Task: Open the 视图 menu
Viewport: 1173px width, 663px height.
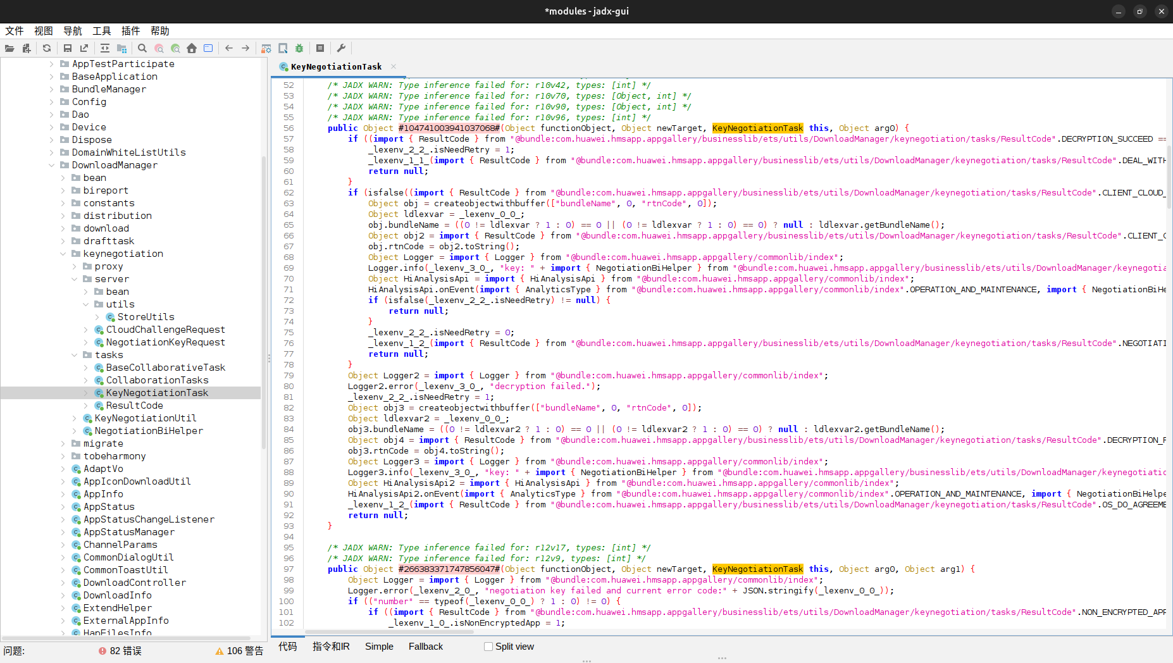Action: pyautogui.click(x=44, y=31)
